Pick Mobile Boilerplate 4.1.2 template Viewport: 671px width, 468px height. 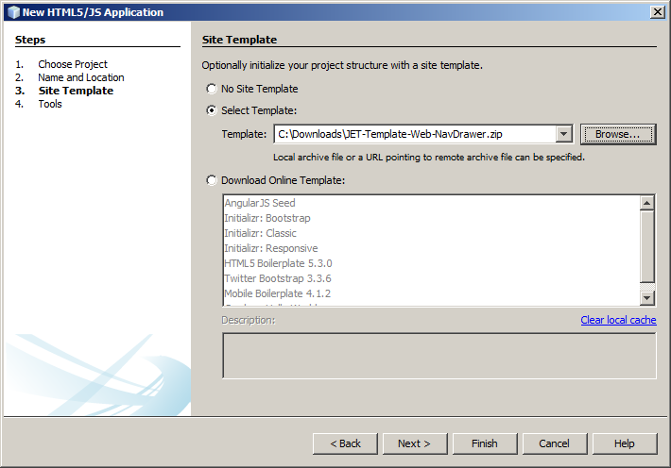pyautogui.click(x=431, y=293)
